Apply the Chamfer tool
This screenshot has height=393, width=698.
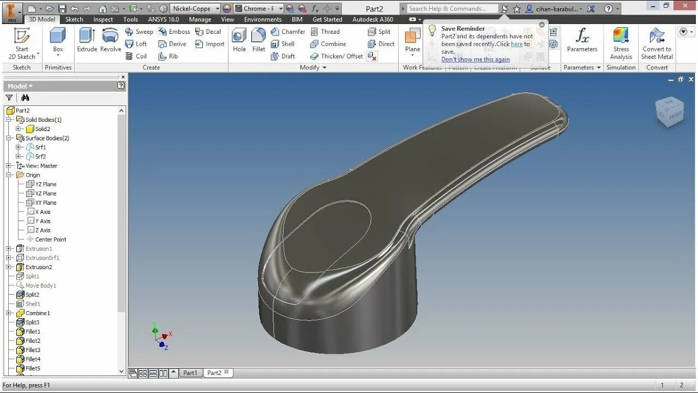pos(288,32)
